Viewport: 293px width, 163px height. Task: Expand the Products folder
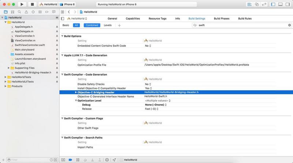(5, 86)
